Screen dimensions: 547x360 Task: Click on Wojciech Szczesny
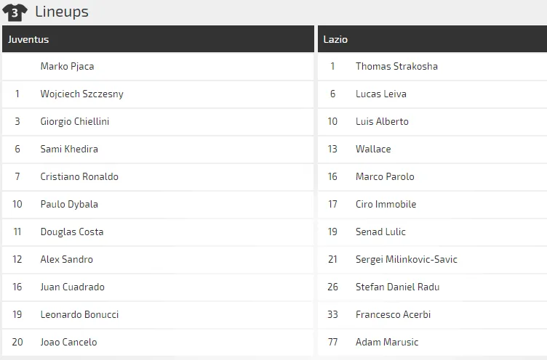tap(81, 94)
